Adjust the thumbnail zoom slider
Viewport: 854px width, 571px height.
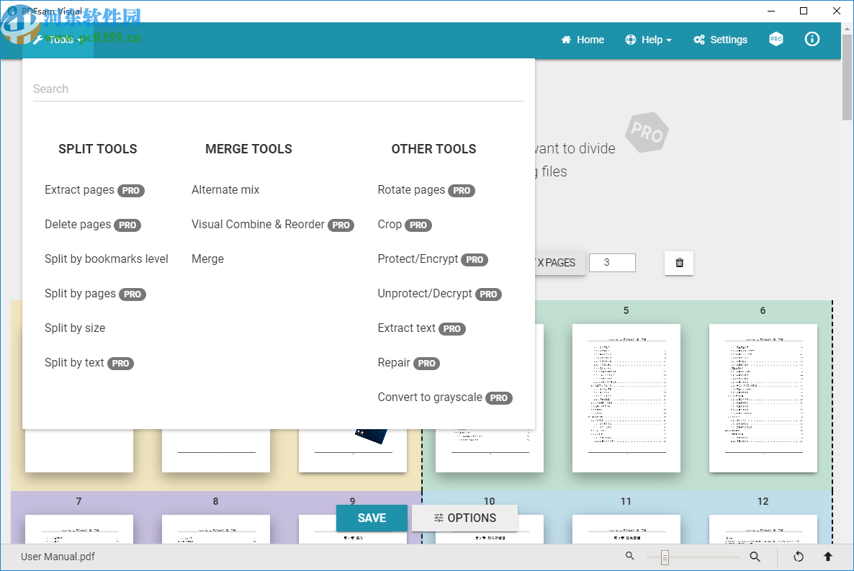tap(665, 557)
